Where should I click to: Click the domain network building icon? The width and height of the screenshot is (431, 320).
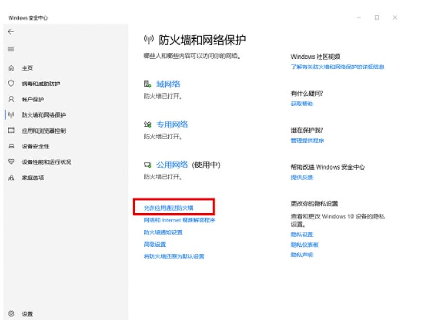coord(148,84)
